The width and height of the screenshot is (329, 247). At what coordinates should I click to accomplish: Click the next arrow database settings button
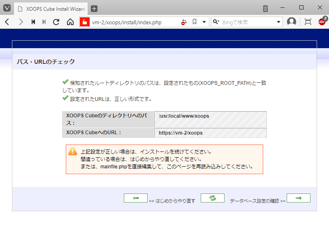coord(299,198)
